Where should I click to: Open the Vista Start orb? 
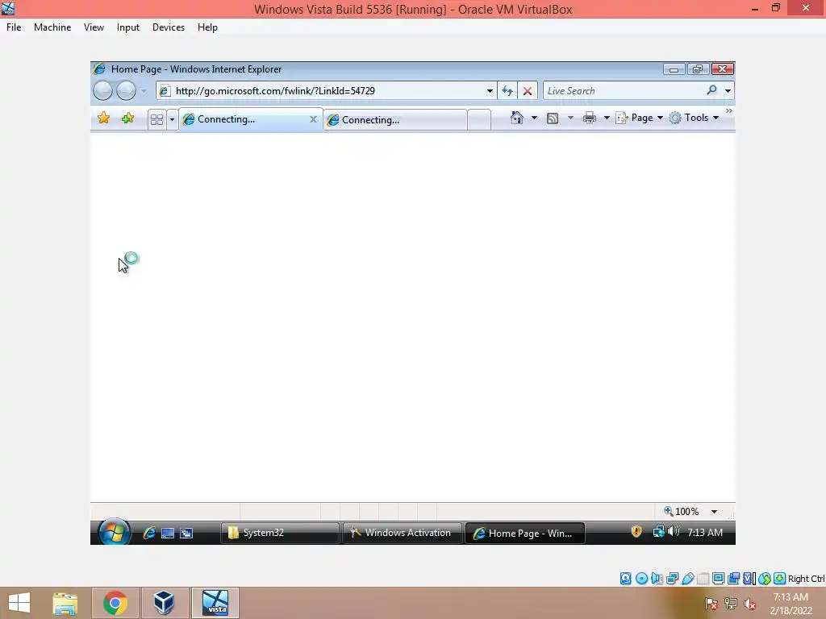(x=114, y=532)
